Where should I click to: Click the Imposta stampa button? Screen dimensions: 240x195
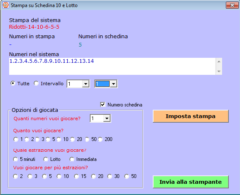point(191,116)
